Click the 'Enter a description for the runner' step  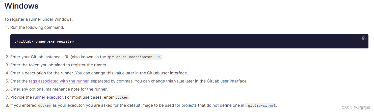[x=99, y=73]
